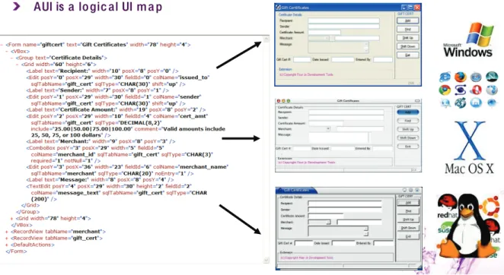Click the Safari compass browser icon
504x275 pixels.
pos(476,77)
